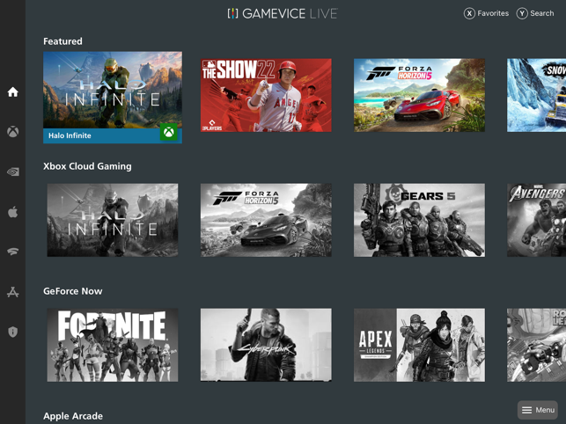This screenshot has width=566, height=424.
Task: Open the Stadia sidebar icon
Action: pos(13,252)
